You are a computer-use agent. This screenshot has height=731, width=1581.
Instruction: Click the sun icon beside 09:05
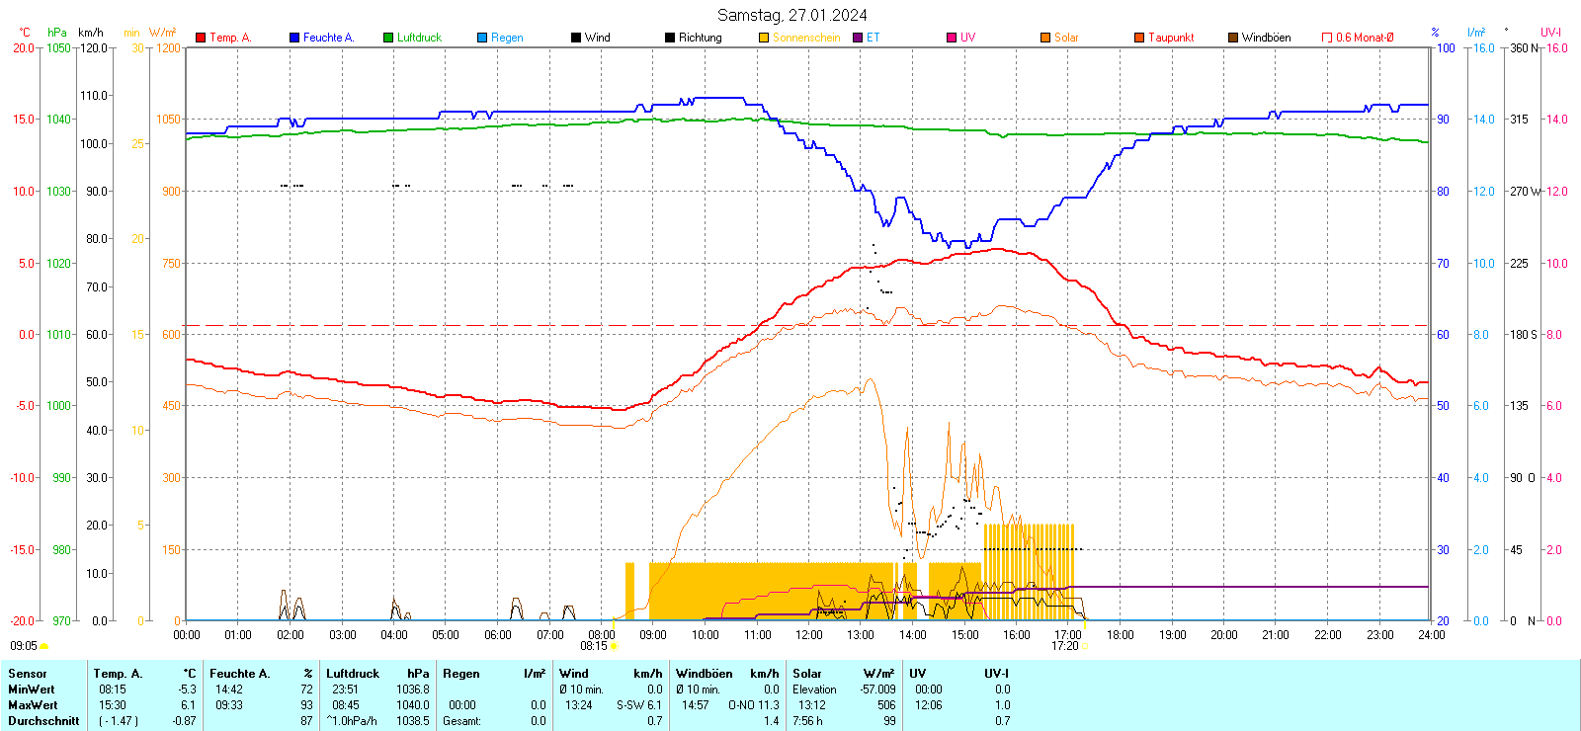(x=44, y=646)
